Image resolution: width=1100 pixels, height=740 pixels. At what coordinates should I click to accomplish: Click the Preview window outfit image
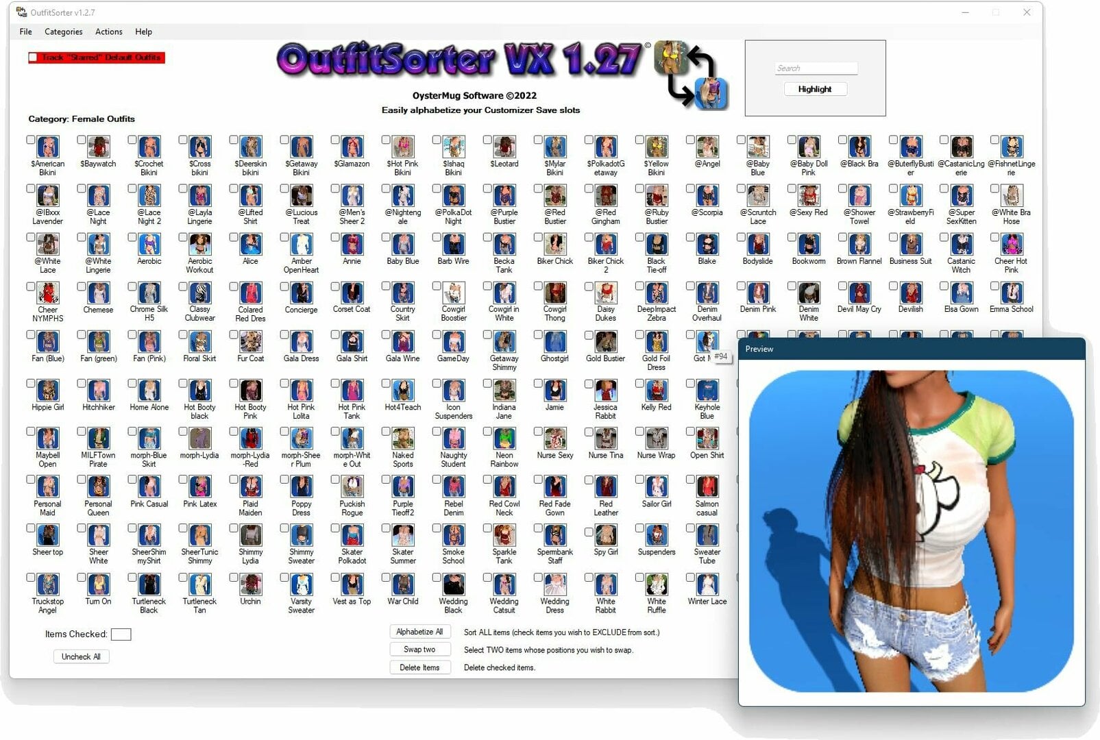[x=912, y=532]
